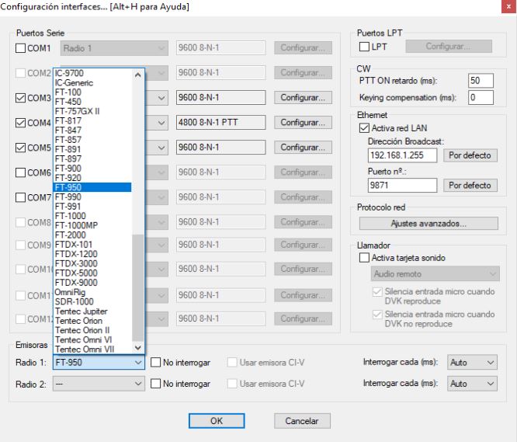Select FT-817 in the dropdown list
The width and height of the screenshot is (517, 442).
(x=92, y=120)
